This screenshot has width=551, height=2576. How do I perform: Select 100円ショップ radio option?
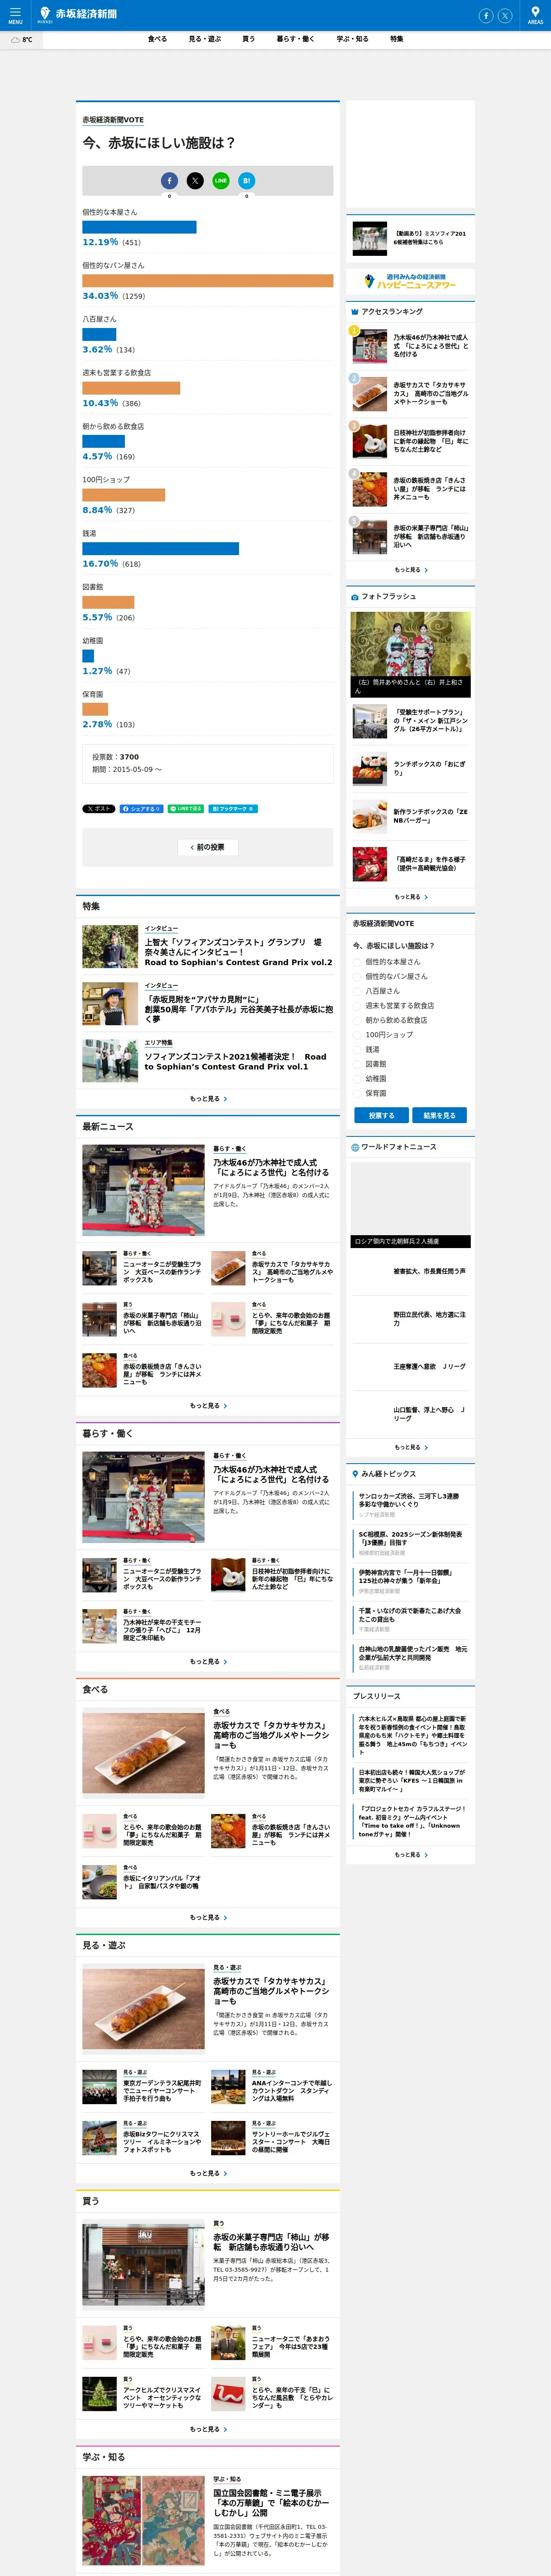pos(357,1035)
